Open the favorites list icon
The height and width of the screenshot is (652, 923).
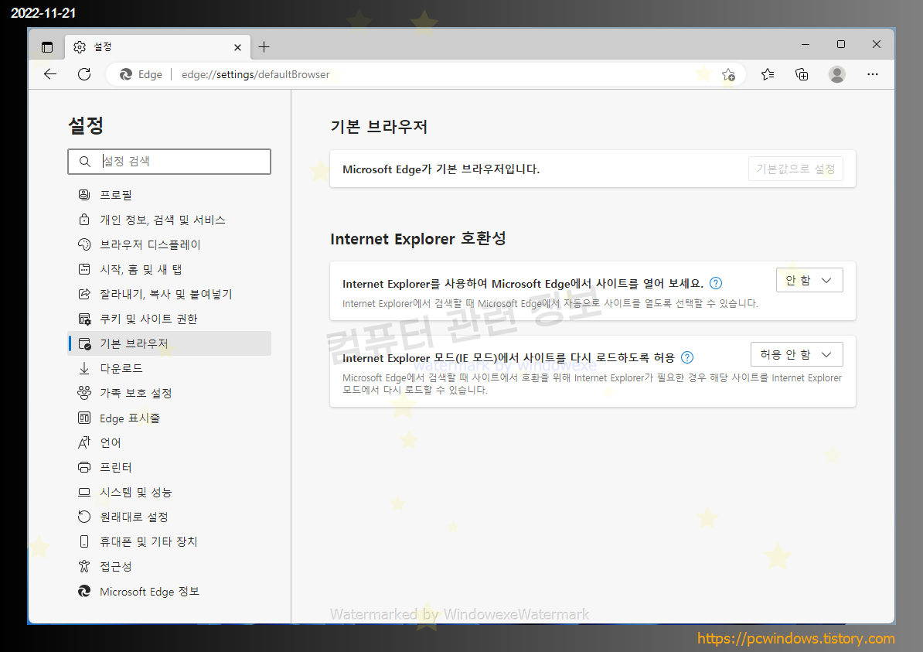tap(768, 74)
